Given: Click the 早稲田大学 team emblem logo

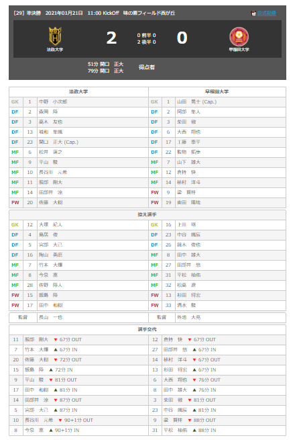Looking at the screenshot, I should click(239, 36).
